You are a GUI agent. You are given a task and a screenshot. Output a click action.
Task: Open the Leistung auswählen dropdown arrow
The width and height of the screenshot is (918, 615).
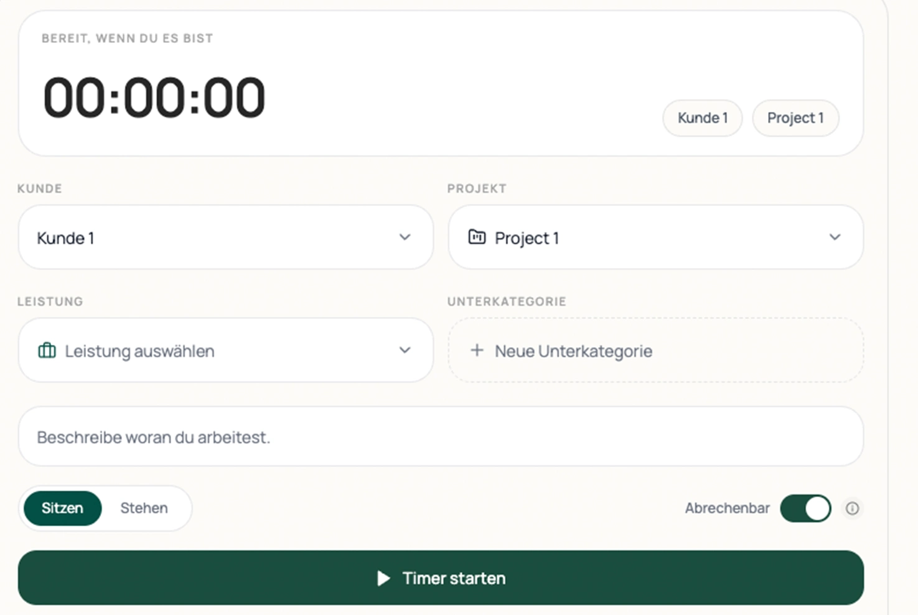click(405, 350)
